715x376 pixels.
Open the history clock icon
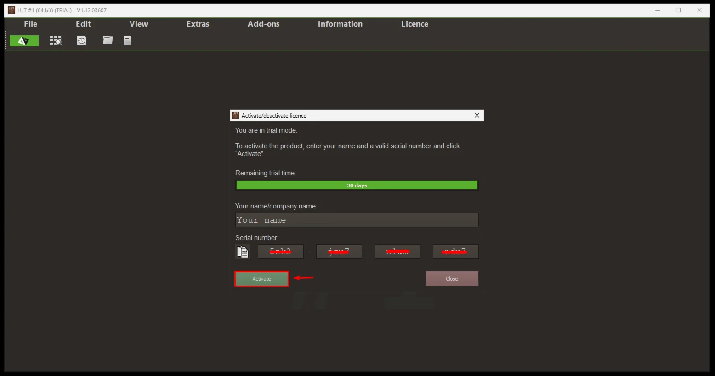[81, 41]
